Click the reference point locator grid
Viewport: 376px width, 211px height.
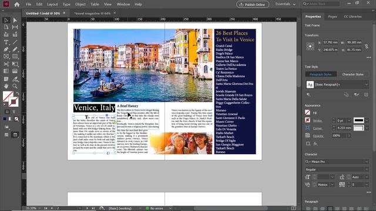click(x=310, y=46)
